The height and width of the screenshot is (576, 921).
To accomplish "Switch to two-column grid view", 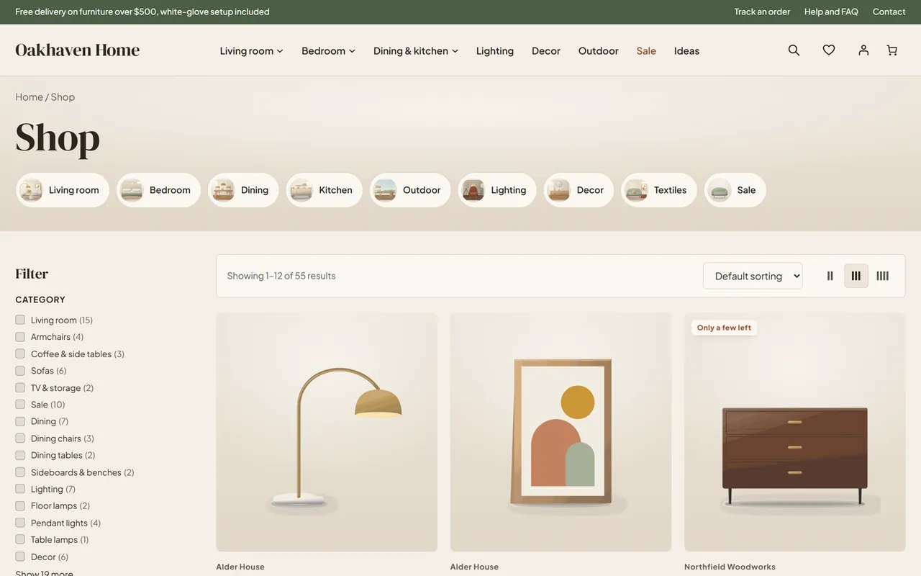I will (830, 276).
